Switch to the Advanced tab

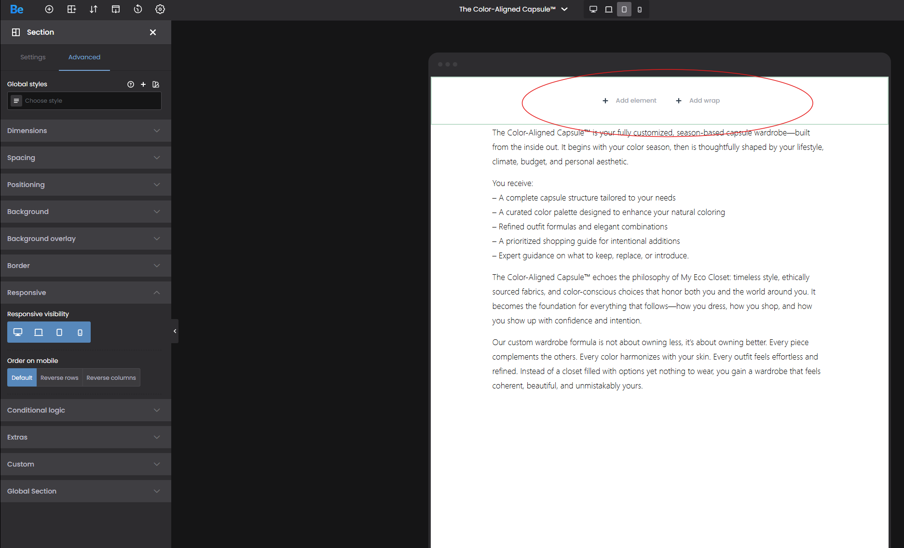click(x=84, y=57)
